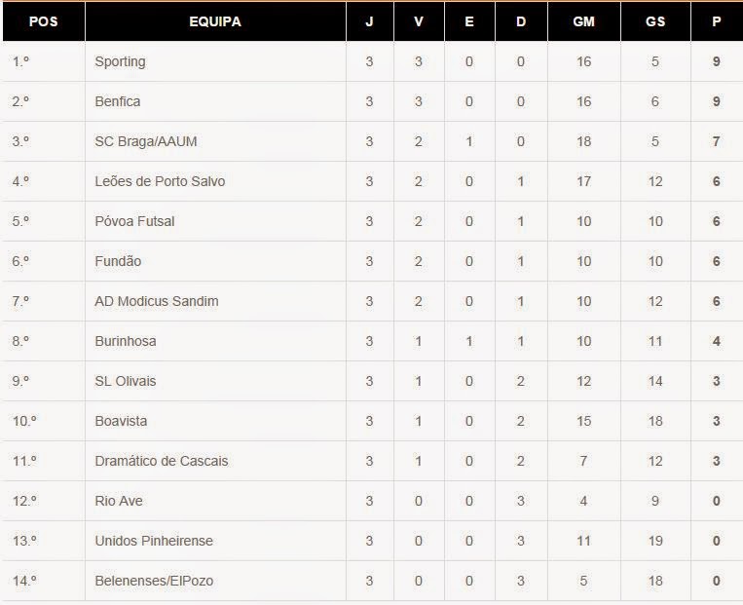Image resolution: width=743 pixels, height=605 pixels.
Task: Select the Sporting team name
Action: [120, 61]
